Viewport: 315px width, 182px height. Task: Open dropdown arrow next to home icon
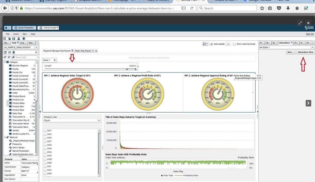click(10, 28)
